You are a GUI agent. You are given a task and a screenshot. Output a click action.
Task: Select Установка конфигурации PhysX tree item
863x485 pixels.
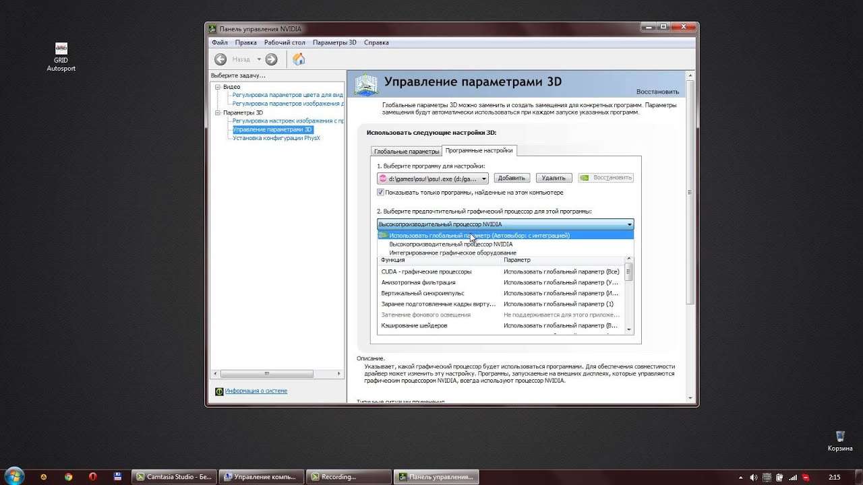pyautogui.click(x=276, y=138)
